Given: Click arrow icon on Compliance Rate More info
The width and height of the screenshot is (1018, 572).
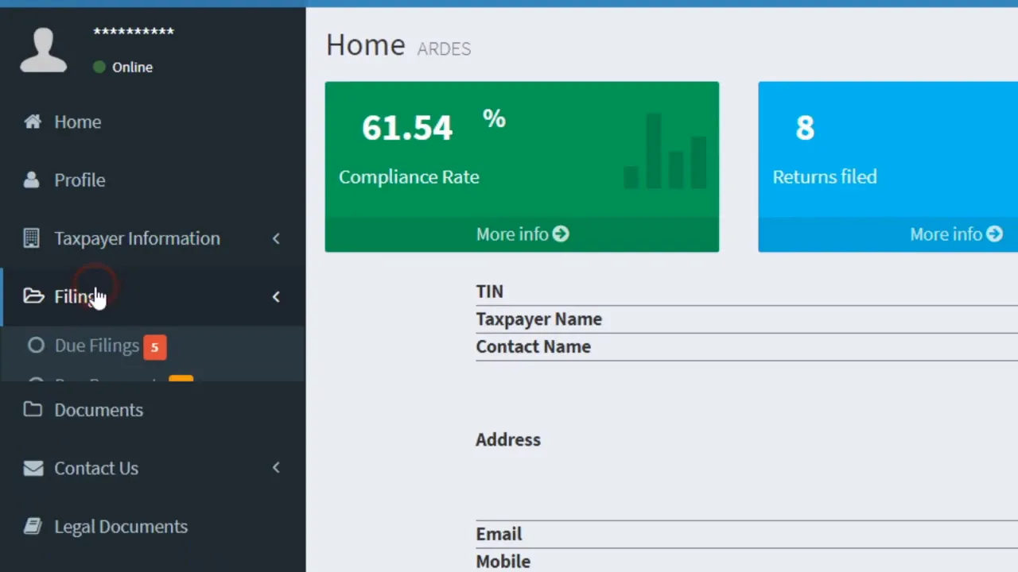Looking at the screenshot, I should [x=561, y=234].
